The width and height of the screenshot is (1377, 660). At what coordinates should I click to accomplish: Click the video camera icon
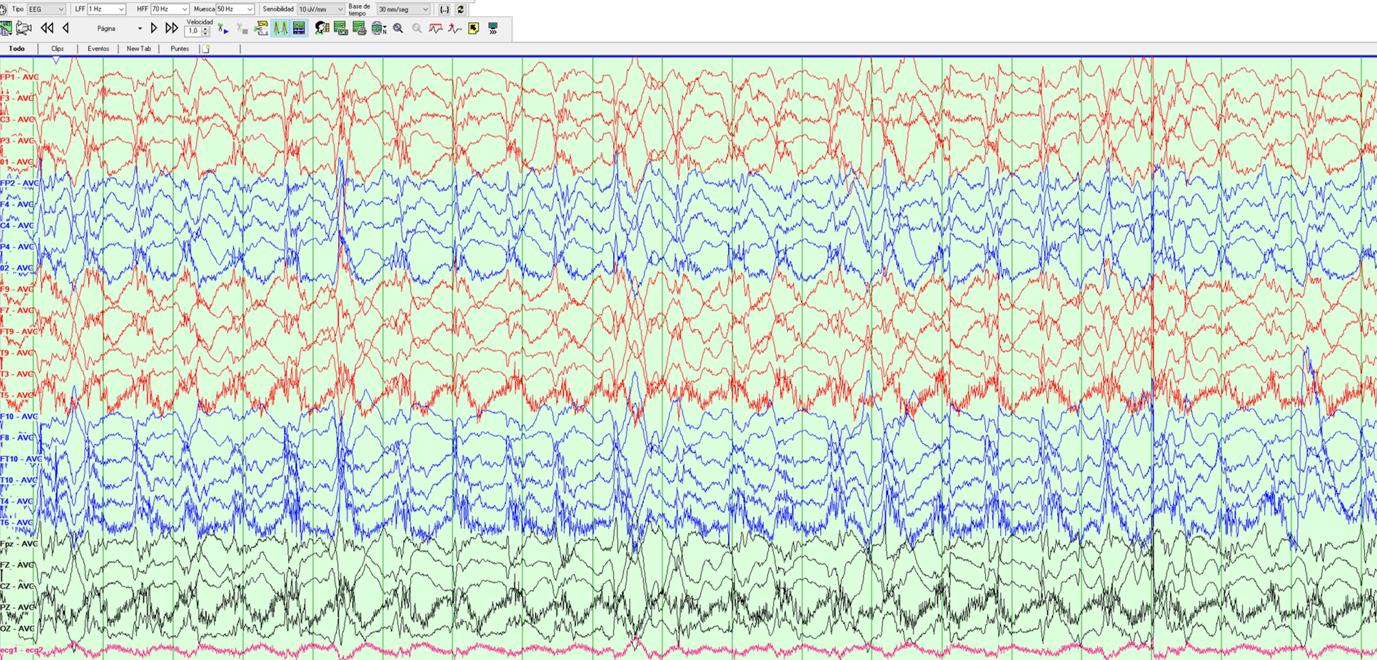coord(24,28)
